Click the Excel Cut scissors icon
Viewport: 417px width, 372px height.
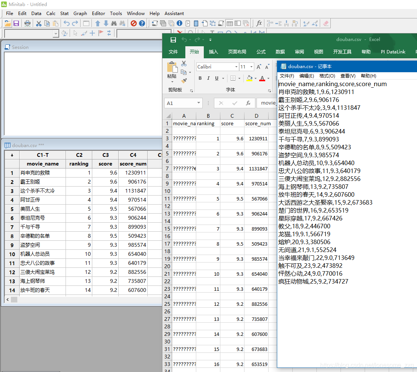(184, 64)
